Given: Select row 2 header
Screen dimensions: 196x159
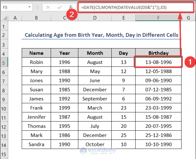Looking at the screenshot, I should pos(4,35).
